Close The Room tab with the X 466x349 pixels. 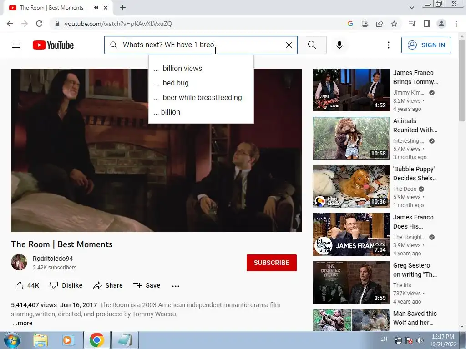click(106, 8)
